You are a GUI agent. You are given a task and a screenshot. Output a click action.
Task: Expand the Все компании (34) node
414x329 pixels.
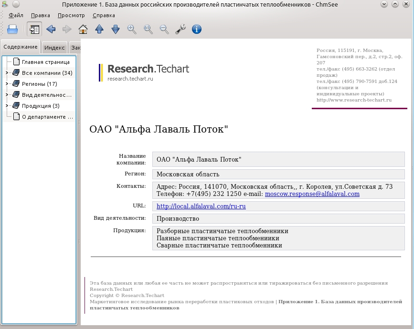click(x=7, y=73)
